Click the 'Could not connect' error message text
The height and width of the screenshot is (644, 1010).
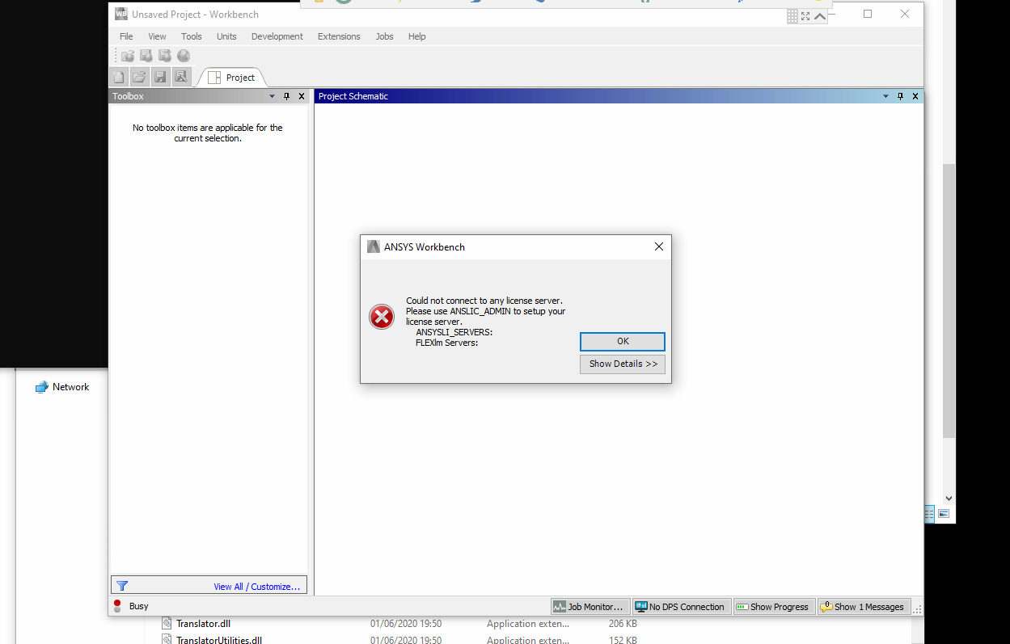485,322
